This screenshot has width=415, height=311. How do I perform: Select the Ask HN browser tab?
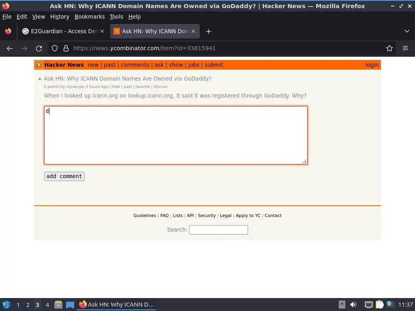(155, 31)
